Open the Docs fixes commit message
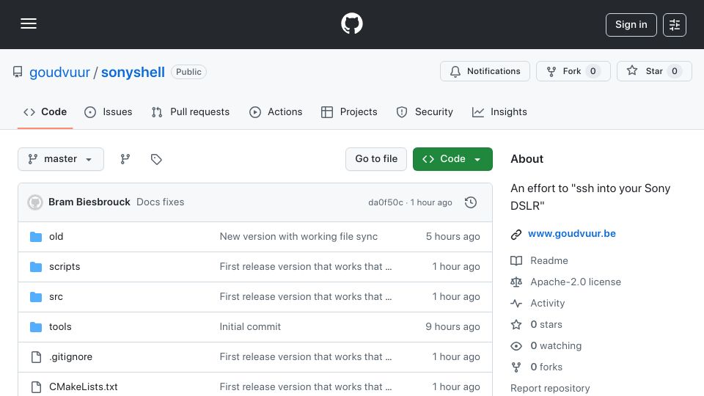 click(x=161, y=202)
